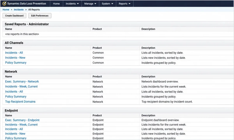Image resolution: width=234 pixels, height=140 pixels.
Task: Expand the System dropdown menu
Action: pyautogui.click(x=107, y=4)
